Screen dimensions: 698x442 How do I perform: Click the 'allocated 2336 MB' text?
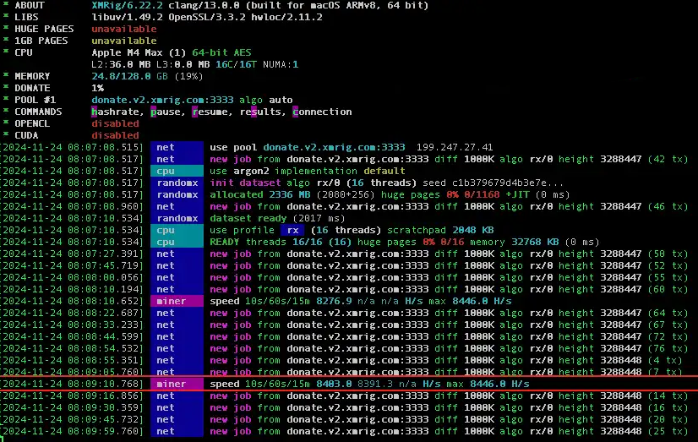tap(260, 194)
